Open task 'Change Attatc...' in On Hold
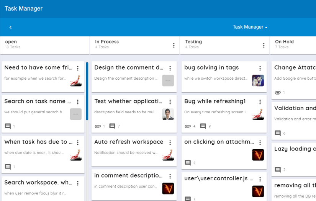 295,67
